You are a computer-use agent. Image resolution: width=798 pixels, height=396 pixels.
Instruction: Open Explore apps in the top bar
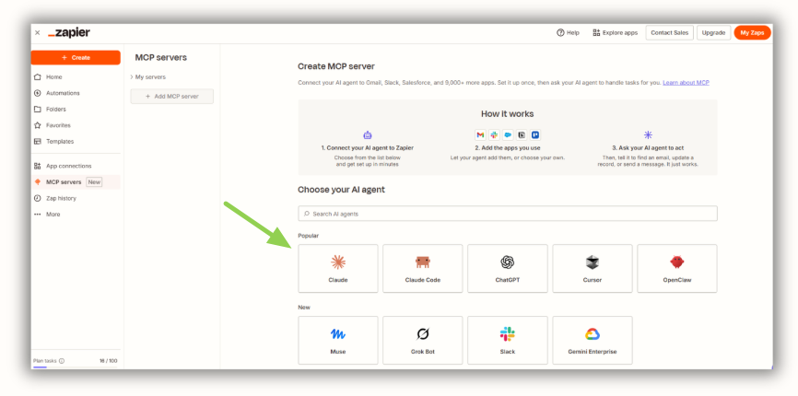[x=615, y=32]
